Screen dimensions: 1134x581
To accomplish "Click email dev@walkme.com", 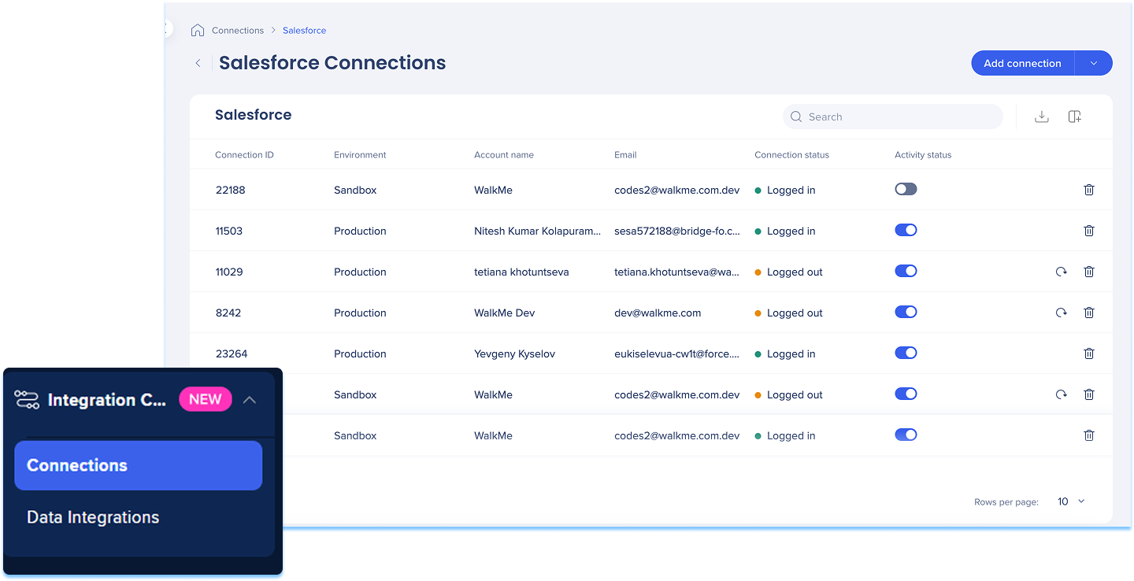I will tap(658, 313).
